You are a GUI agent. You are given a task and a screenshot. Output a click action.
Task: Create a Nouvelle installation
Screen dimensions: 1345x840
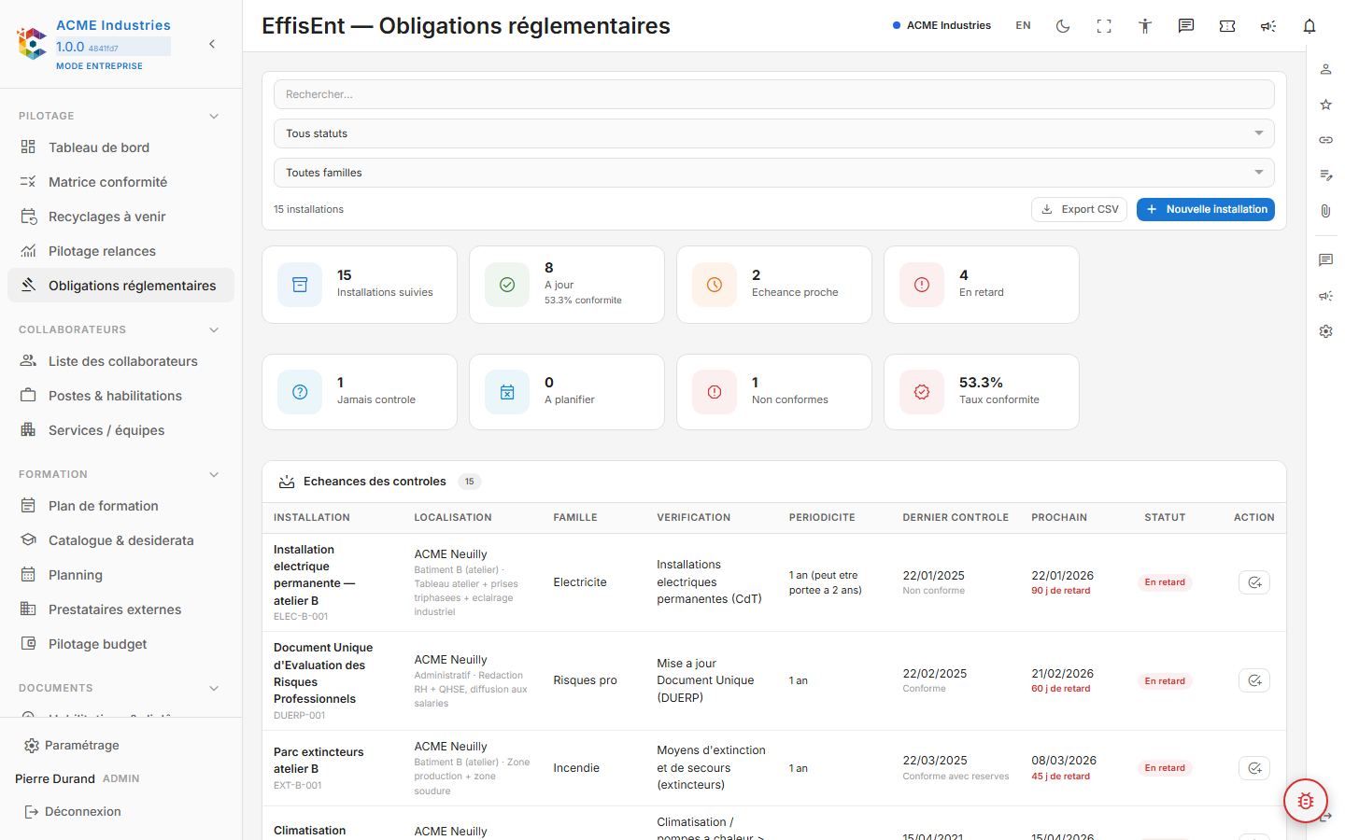(x=1206, y=209)
